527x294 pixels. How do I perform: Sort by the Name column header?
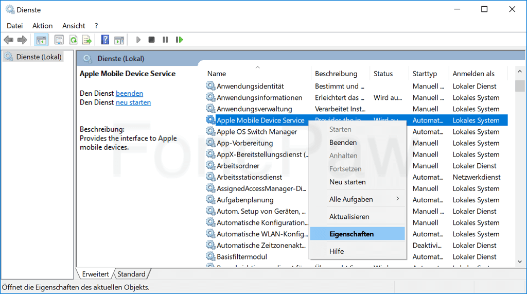pos(258,74)
